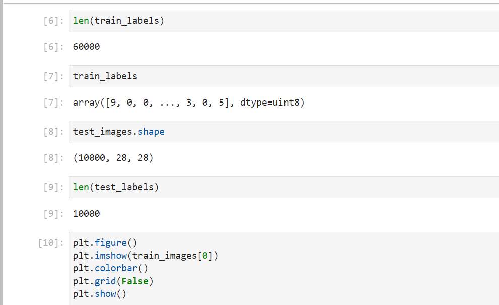Place cursor on the plt.colorbar() line
The image size is (499, 305).
110,268
